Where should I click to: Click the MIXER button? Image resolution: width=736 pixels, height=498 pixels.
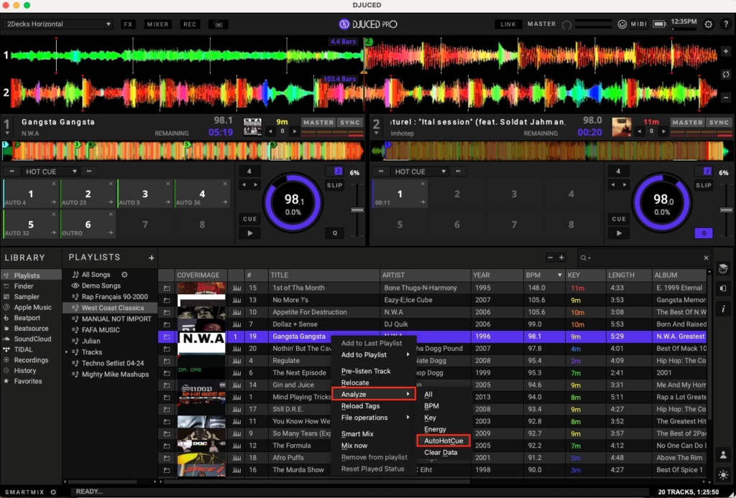[x=158, y=24]
